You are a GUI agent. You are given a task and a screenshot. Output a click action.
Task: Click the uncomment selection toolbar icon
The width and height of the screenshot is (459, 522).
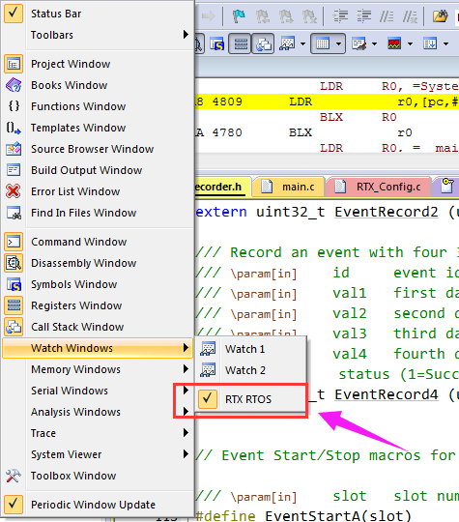(x=410, y=15)
